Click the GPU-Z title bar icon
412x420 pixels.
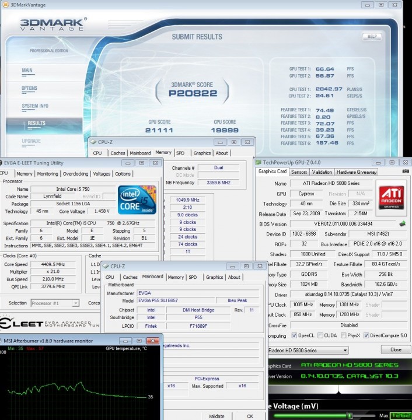coord(258,162)
